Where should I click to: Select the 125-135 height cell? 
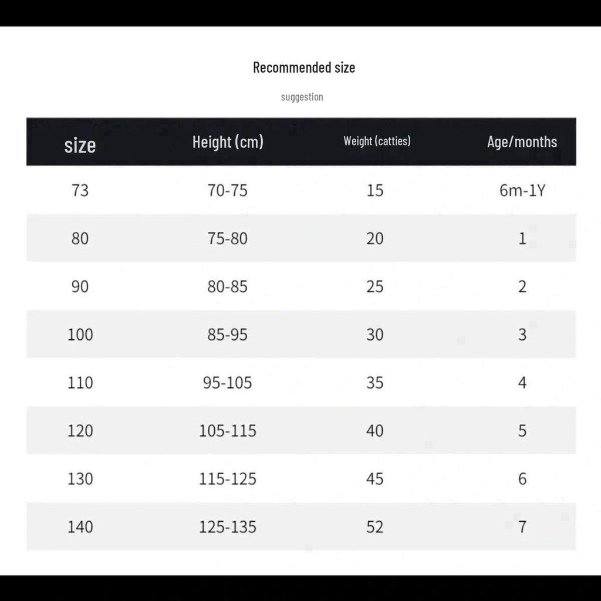pyautogui.click(x=228, y=527)
